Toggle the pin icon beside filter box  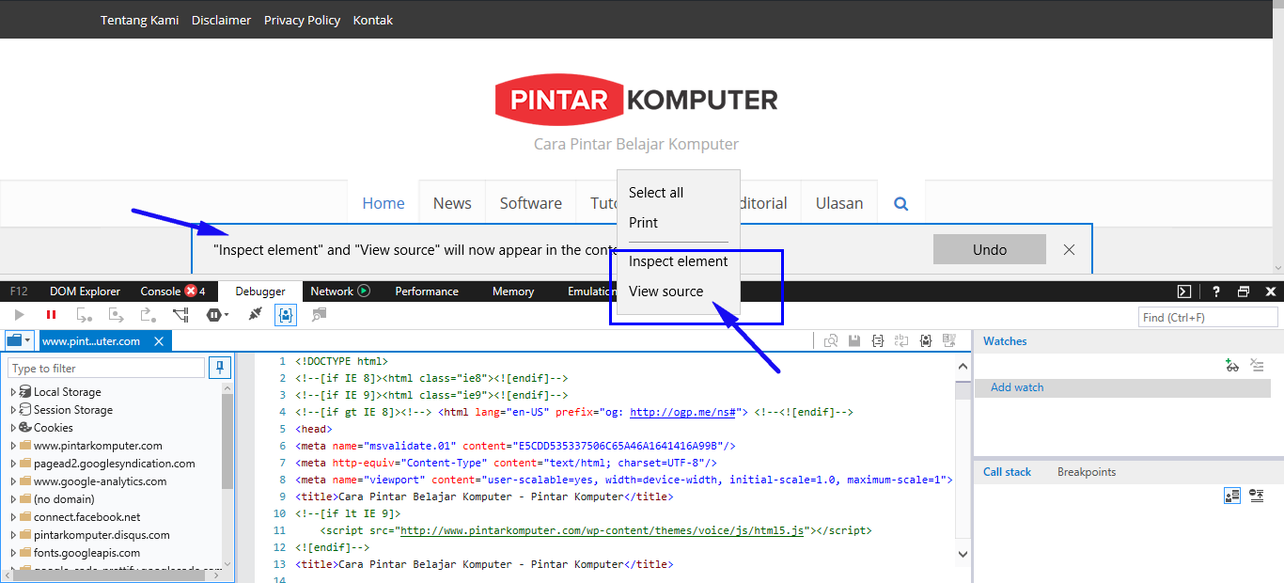(x=220, y=368)
